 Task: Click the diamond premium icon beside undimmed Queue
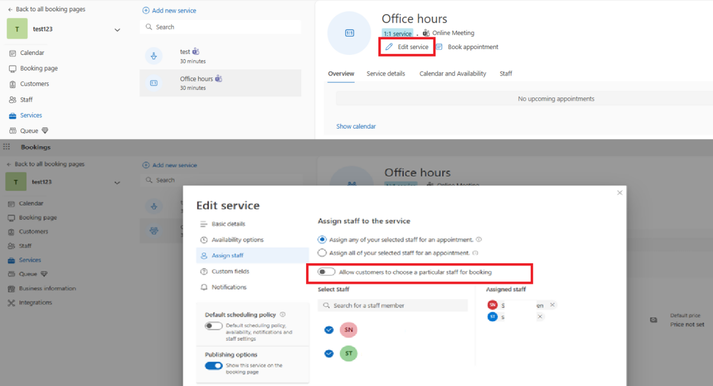coord(45,131)
